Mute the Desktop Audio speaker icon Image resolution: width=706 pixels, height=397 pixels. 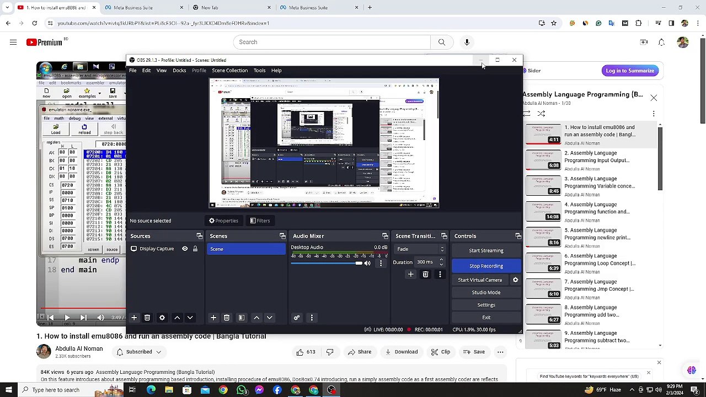(x=367, y=264)
